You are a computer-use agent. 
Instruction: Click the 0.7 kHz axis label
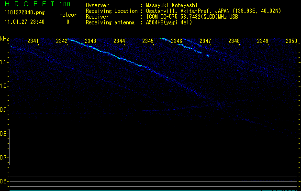coord(3,158)
